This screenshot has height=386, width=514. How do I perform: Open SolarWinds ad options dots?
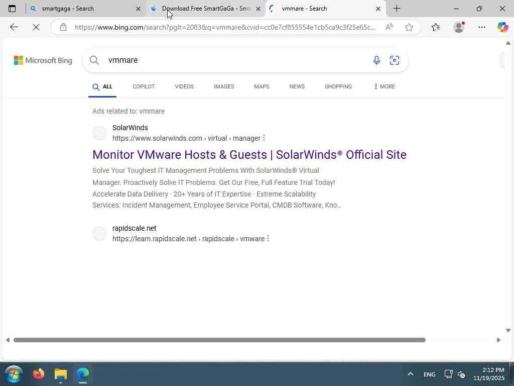(x=264, y=138)
